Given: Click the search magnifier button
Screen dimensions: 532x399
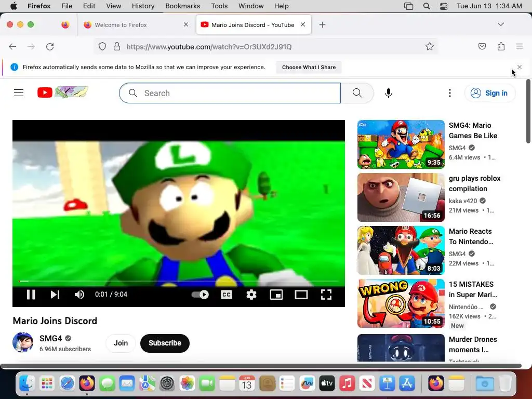Looking at the screenshot, I should tap(357, 93).
